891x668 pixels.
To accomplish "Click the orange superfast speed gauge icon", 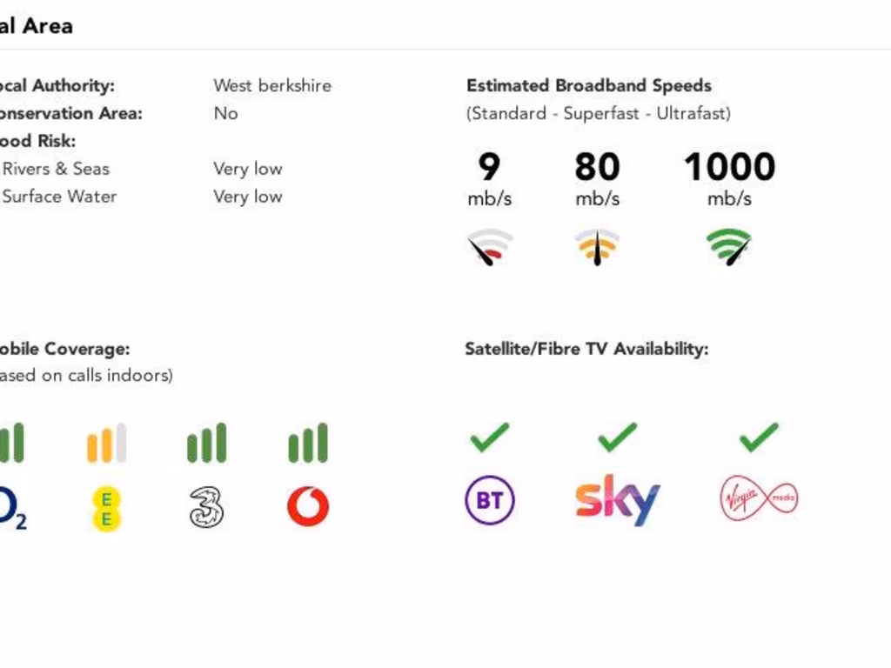I will click(597, 247).
